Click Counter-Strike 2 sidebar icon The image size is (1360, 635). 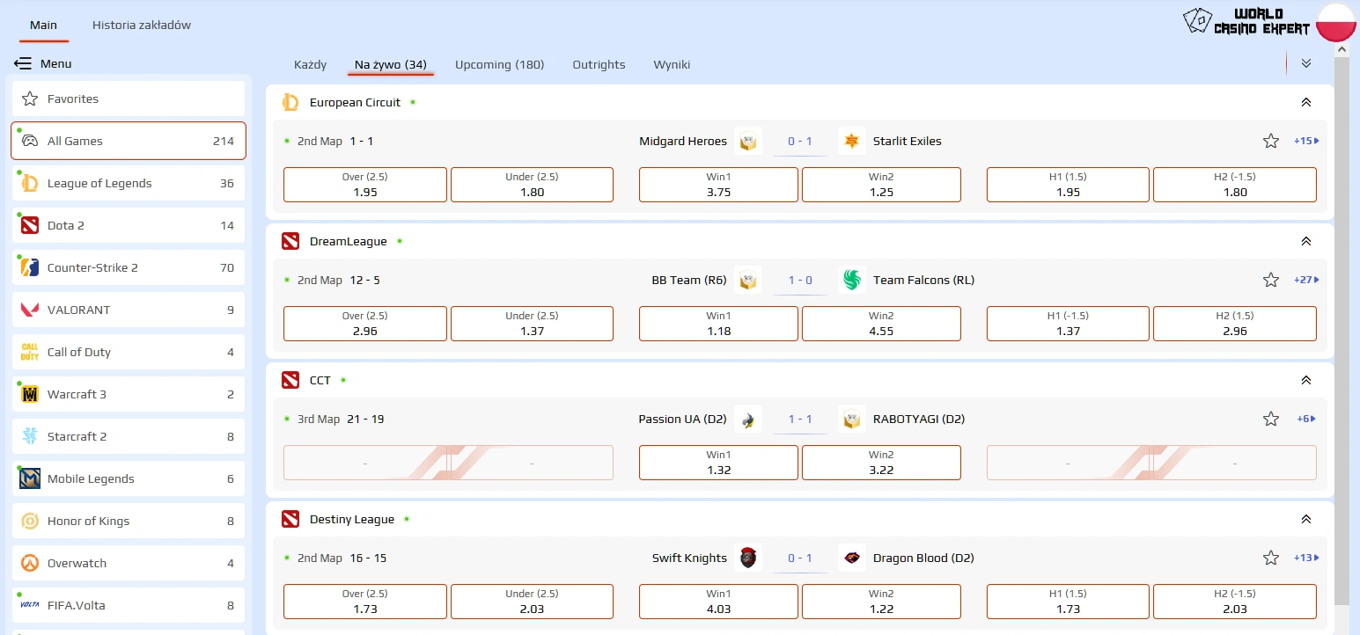click(x=30, y=267)
